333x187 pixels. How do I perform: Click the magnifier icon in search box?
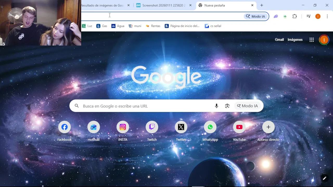tap(77, 106)
